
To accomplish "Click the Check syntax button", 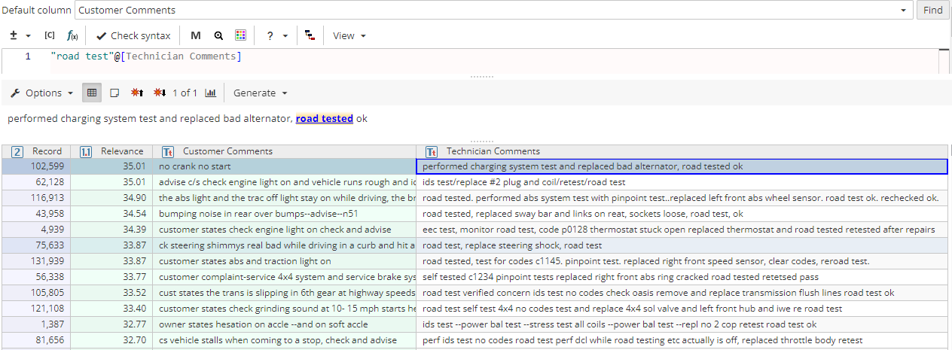I will pos(133,35).
